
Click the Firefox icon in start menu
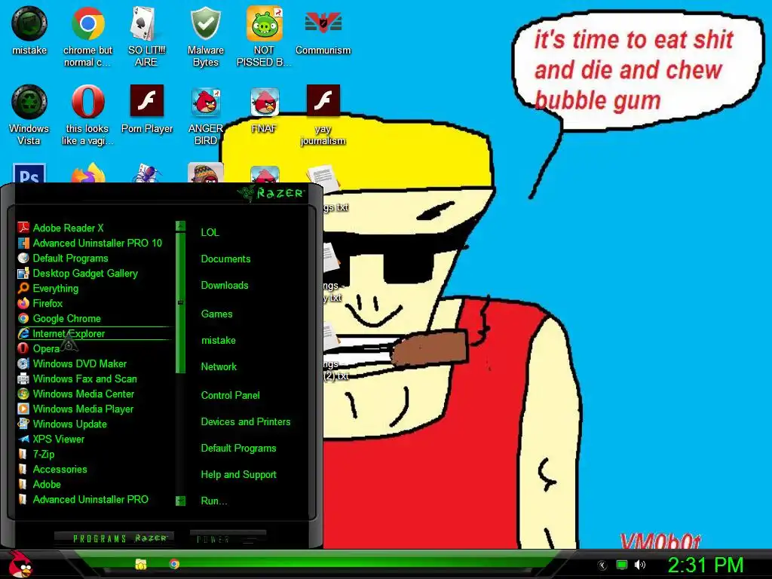pos(23,303)
